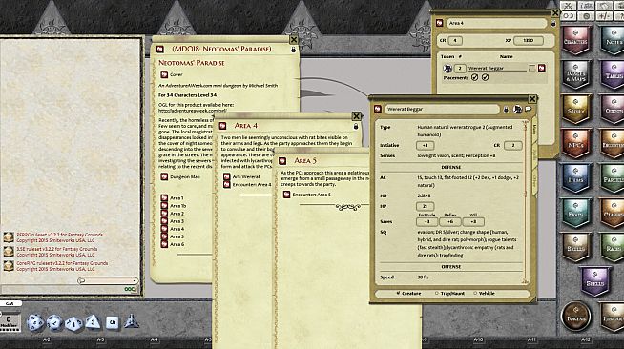The width and height of the screenshot is (624, 349).
Task: Toggle the lock on Neotomas' Paradise story
Action: click(293, 50)
